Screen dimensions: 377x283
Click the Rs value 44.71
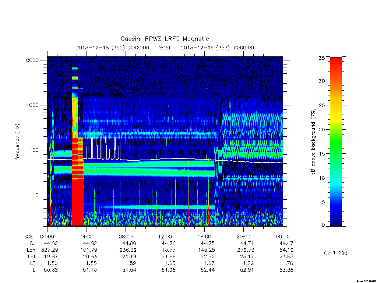tap(247, 243)
